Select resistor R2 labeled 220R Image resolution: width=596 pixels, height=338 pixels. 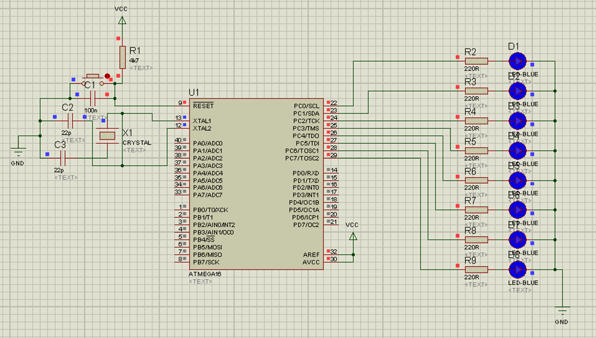coord(477,61)
